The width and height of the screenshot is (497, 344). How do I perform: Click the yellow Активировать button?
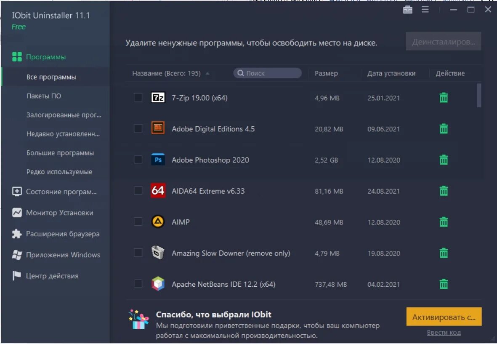[444, 317]
